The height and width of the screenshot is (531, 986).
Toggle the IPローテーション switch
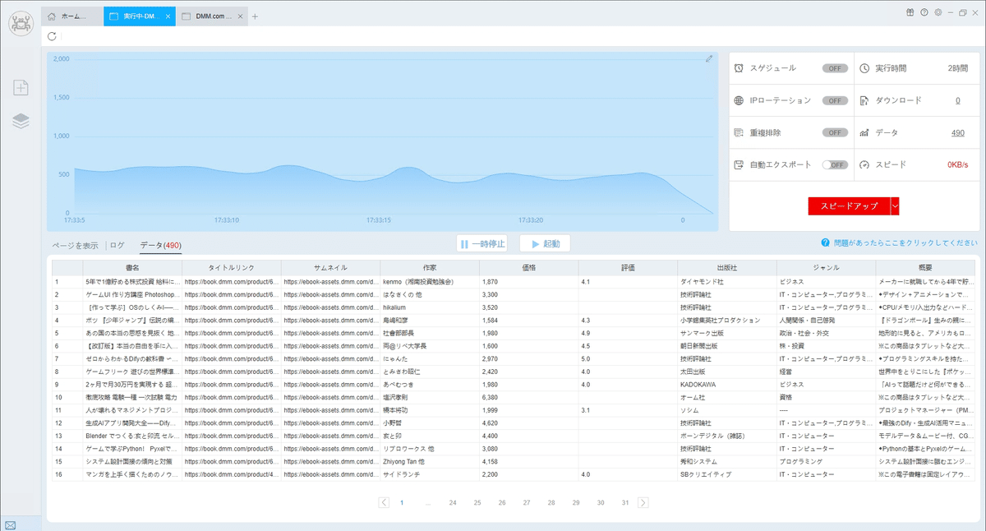pyautogui.click(x=835, y=100)
